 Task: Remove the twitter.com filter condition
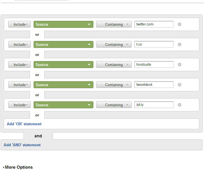pyautogui.click(x=179, y=24)
